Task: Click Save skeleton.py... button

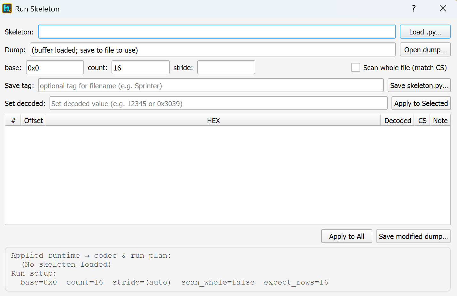Action: pyautogui.click(x=419, y=85)
